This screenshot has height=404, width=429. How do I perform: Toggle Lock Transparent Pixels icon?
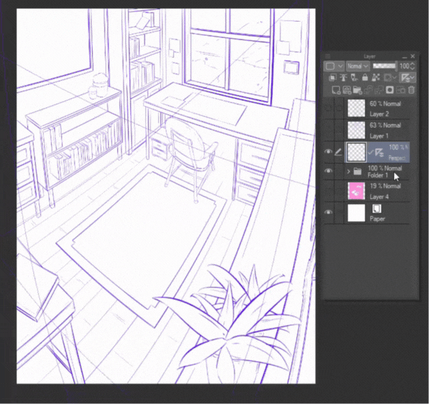point(376,78)
